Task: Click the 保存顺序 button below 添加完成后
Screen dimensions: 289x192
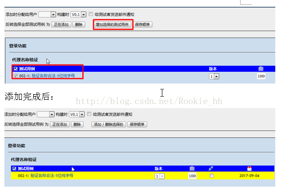Action: click(137, 125)
